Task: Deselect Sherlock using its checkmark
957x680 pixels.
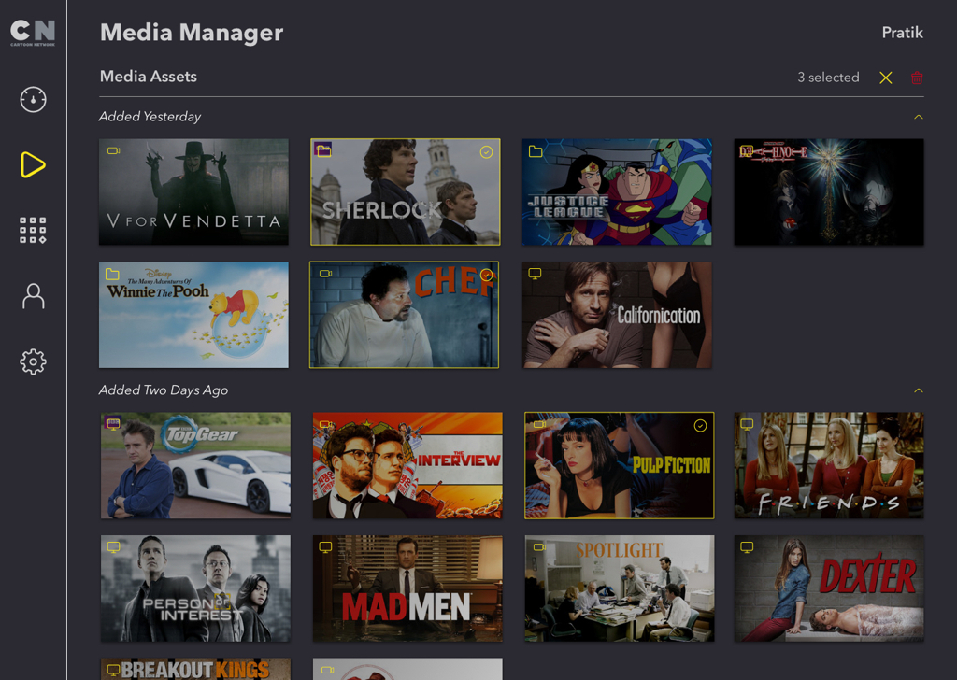Action: 486,152
